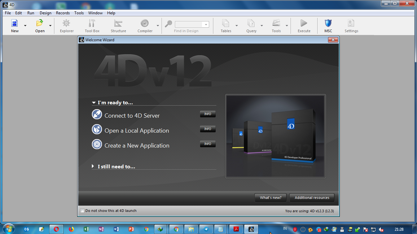Expand the dropdown arrow beside Tools icon
This screenshot has width=417, height=234.
[287, 26]
